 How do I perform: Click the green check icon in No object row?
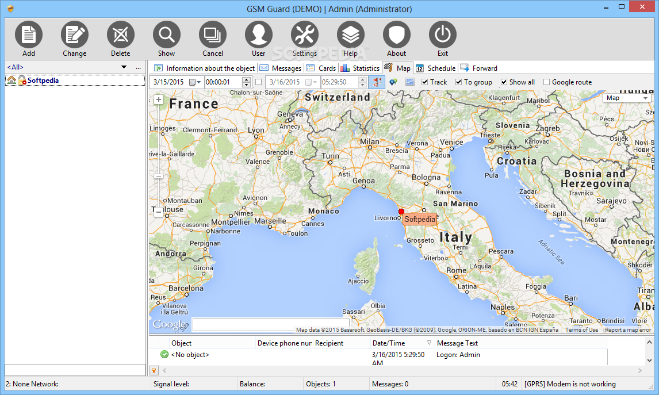tap(164, 354)
